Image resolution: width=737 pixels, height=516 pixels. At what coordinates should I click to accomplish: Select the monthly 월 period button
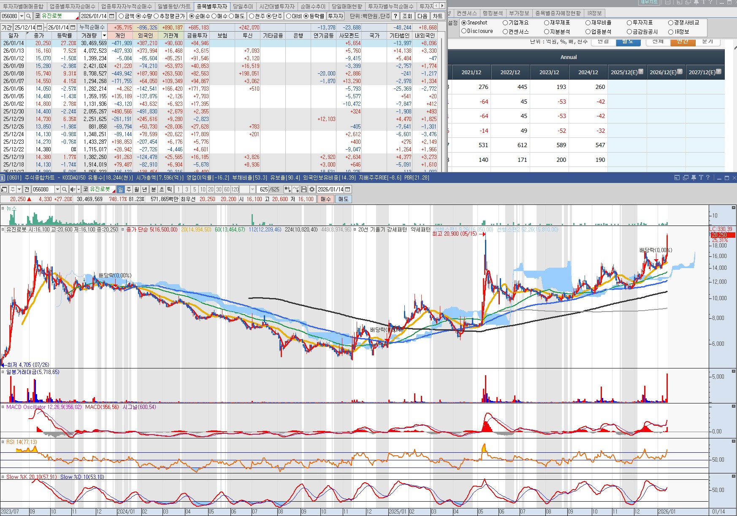coord(137,189)
